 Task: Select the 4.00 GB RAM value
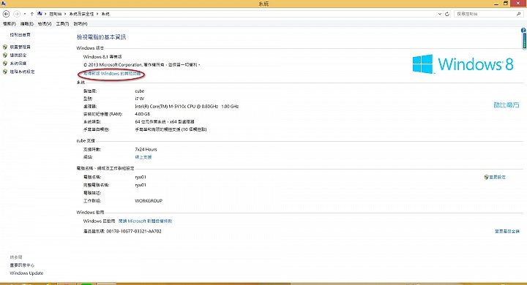coord(143,114)
